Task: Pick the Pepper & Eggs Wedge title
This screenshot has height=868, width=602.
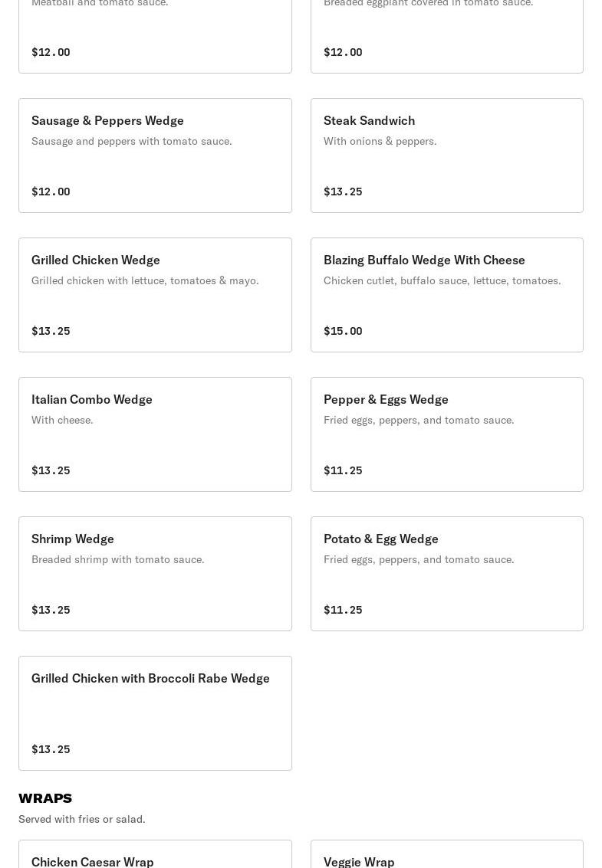Action: point(386,399)
